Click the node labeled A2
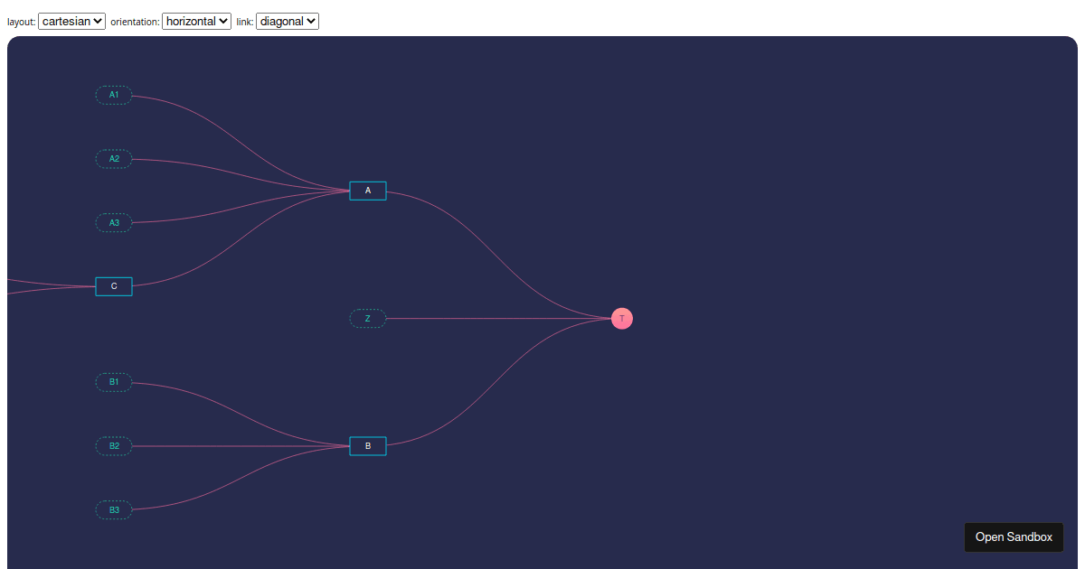Viewport: 1085px width, 569px height. (113, 158)
